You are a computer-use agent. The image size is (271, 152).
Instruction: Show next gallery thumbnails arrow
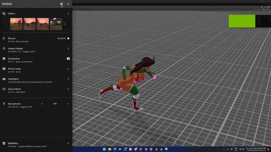click(65, 24)
